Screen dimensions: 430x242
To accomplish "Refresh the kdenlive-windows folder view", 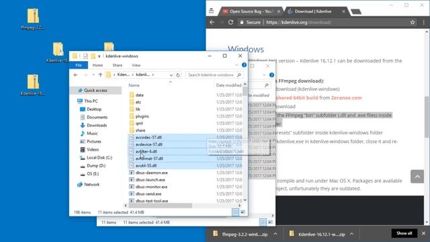I will click(x=178, y=75).
